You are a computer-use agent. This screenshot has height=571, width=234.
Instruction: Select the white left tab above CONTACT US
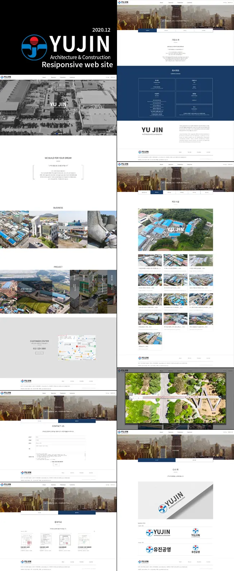coord(39,421)
